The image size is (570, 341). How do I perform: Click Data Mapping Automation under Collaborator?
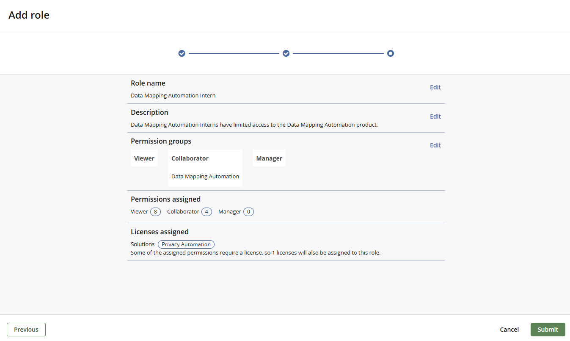pyautogui.click(x=205, y=177)
